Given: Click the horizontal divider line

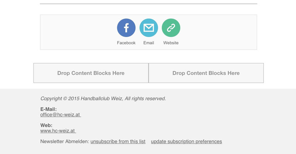Looking at the screenshot, I should tap(149, 4).
